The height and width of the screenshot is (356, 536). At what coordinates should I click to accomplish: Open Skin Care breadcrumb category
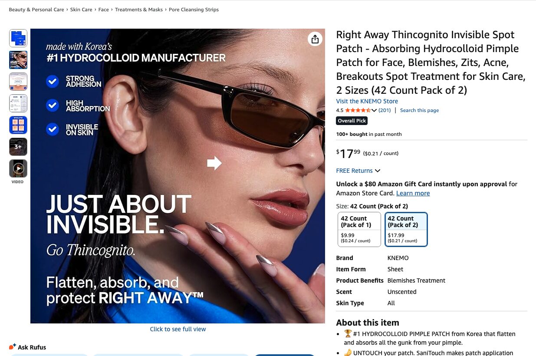click(81, 10)
